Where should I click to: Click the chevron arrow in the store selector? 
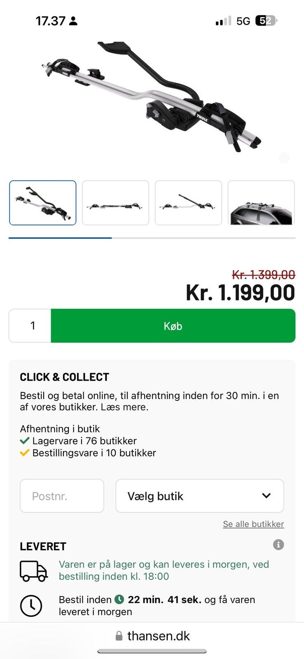click(267, 496)
